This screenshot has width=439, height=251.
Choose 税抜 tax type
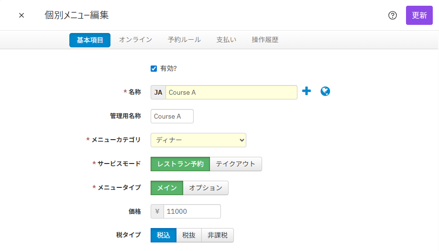click(189, 235)
